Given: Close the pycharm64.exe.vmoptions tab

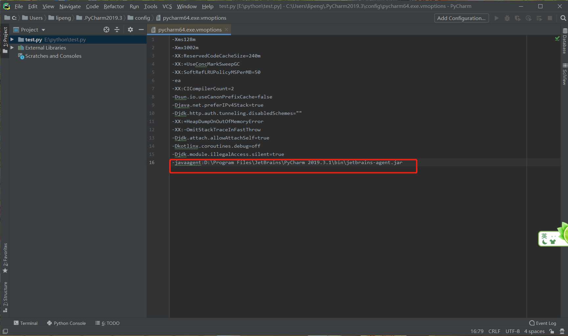Looking at the screenshot, I should tap(226, 30).
